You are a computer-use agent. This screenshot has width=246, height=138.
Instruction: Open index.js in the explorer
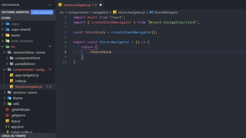20,81
